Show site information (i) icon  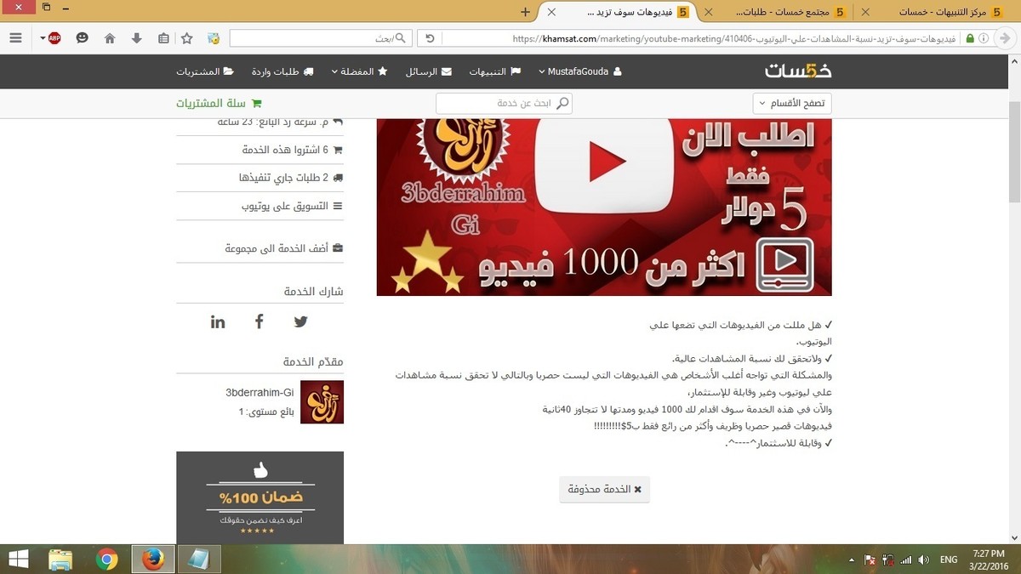coord(984,38)
